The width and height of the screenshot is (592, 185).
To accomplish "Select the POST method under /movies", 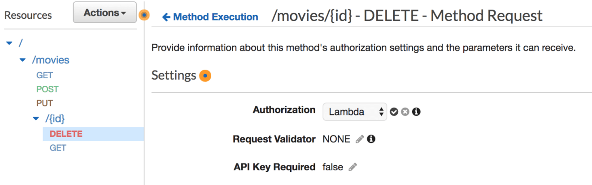I will coord(48,89).
